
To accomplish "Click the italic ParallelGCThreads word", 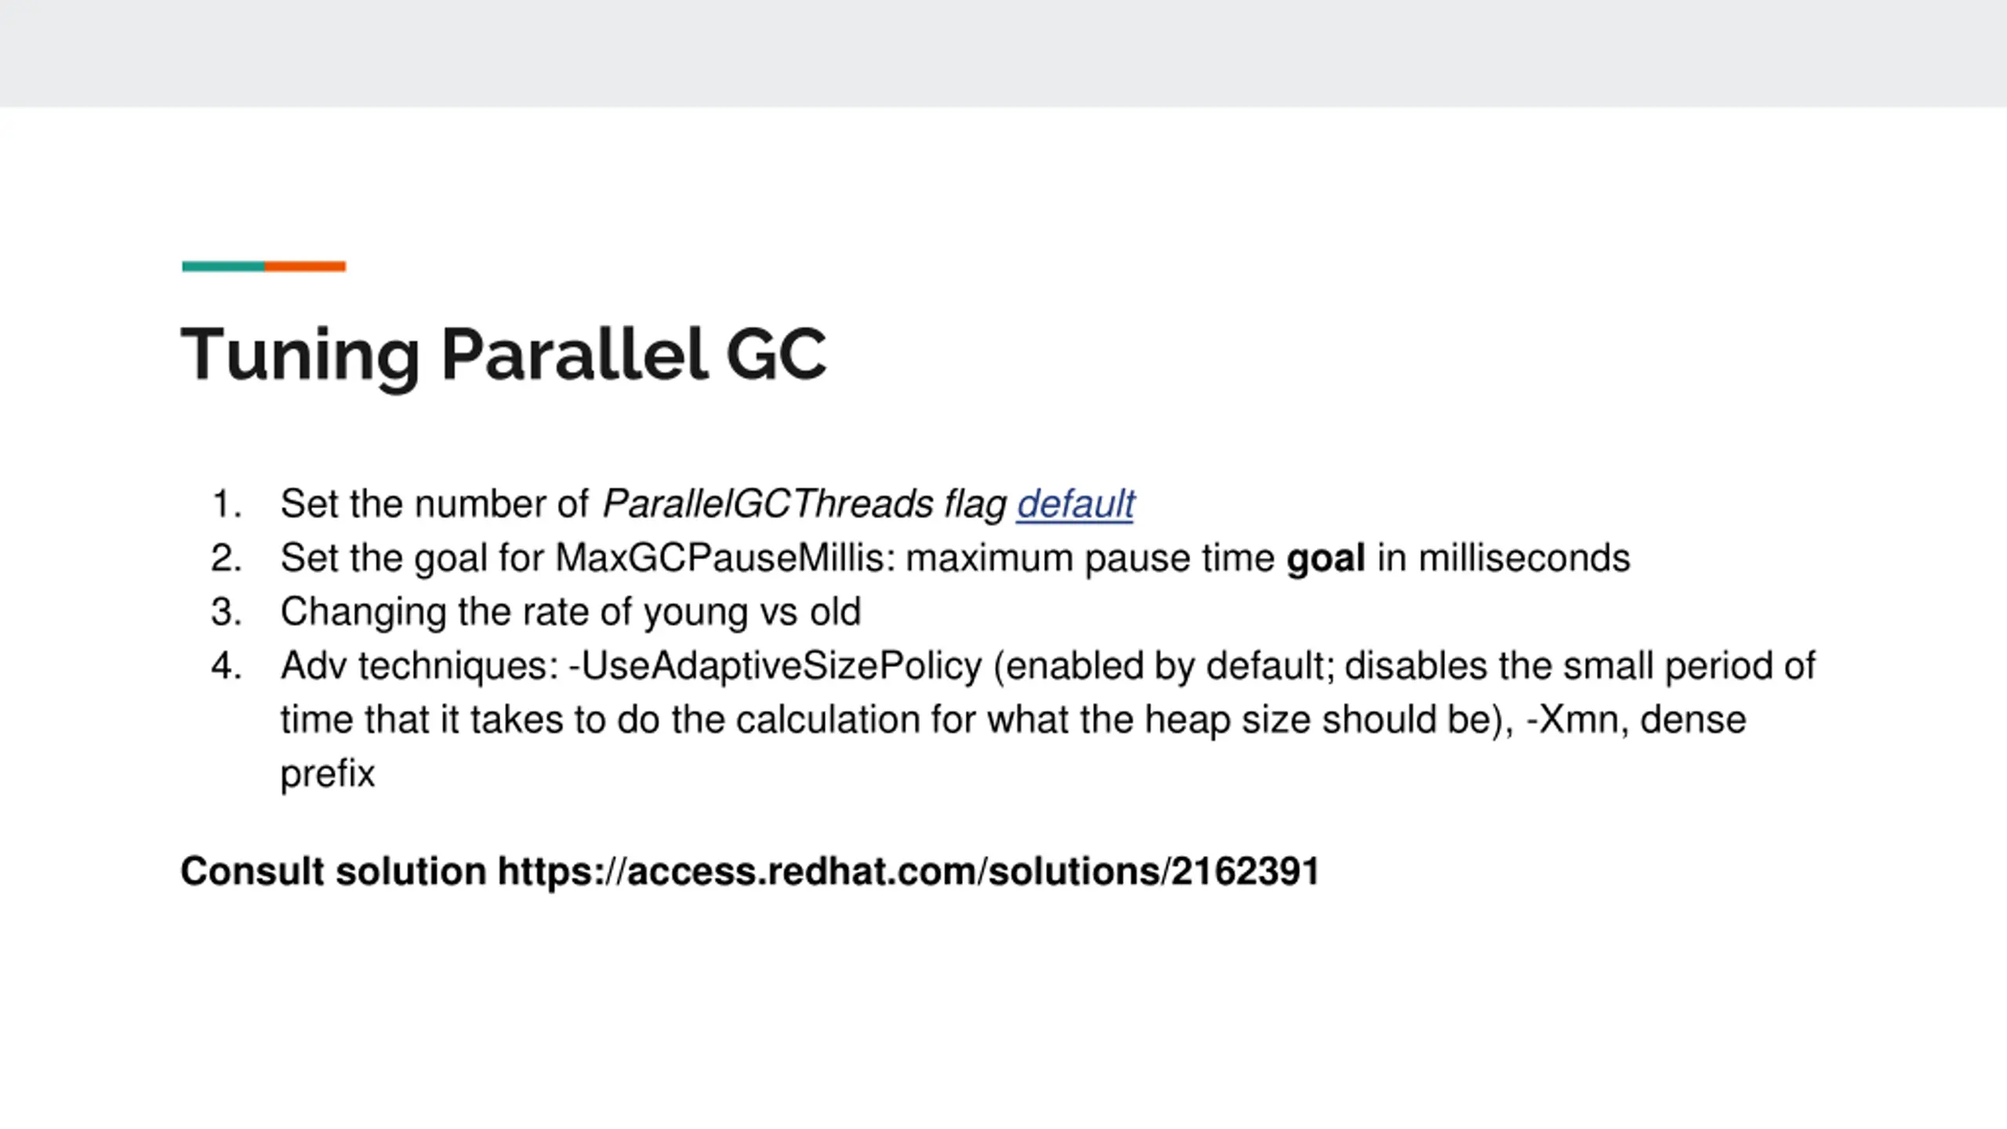I will tap(768, 503).
